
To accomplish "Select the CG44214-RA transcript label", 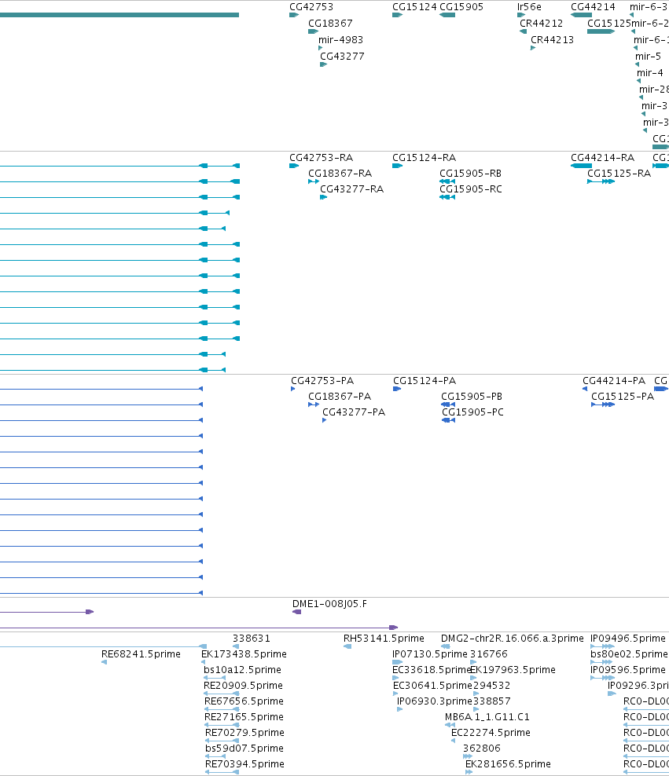I will click(603, 157).
